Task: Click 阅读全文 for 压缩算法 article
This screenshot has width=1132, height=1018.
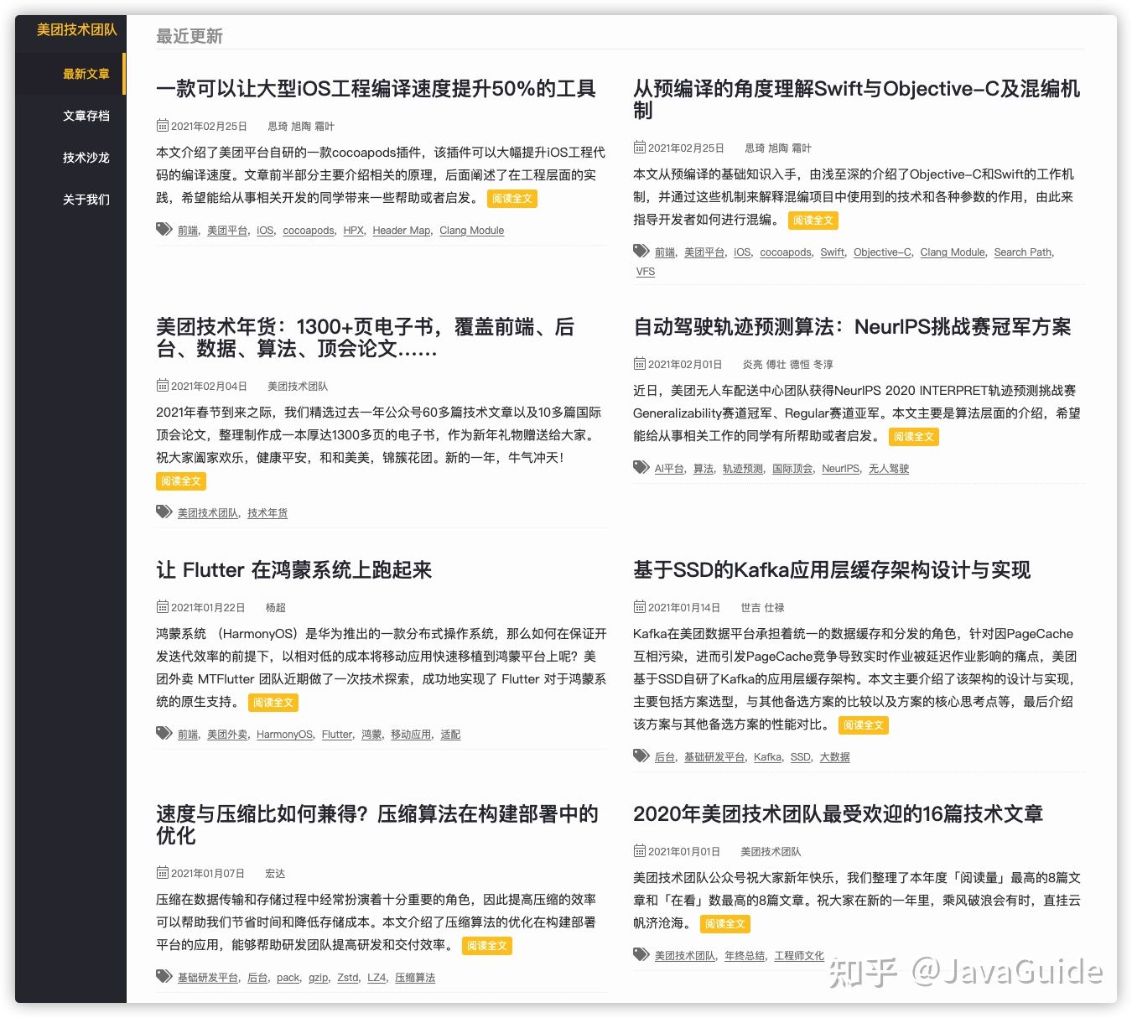Action: pyautogui.click(x=487, y=946)
